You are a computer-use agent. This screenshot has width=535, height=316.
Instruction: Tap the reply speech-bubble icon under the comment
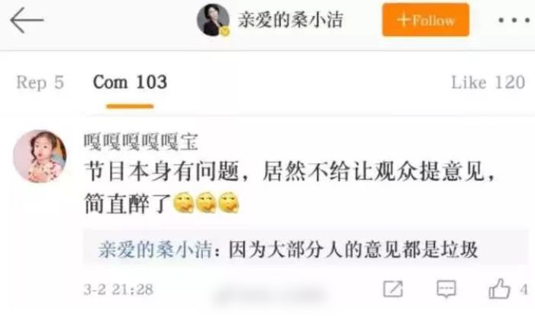click(446, 289)
